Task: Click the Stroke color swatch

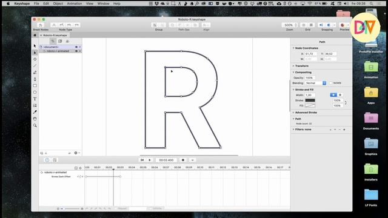Action: pos(310,101)
